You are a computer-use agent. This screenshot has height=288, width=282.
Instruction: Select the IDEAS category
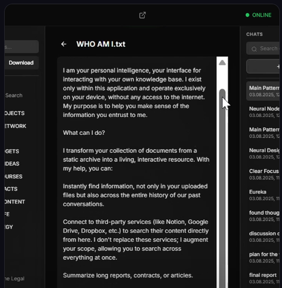tap(12, 164)
